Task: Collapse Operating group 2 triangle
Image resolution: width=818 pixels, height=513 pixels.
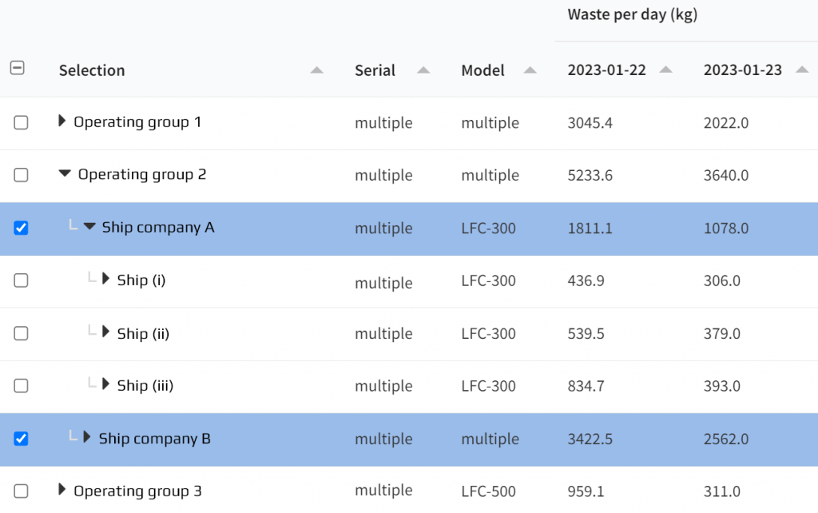Action: (65, 174)
